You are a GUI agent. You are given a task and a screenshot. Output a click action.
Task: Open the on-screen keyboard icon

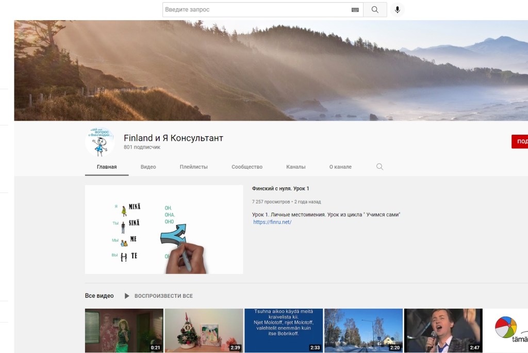pos(355,10)
